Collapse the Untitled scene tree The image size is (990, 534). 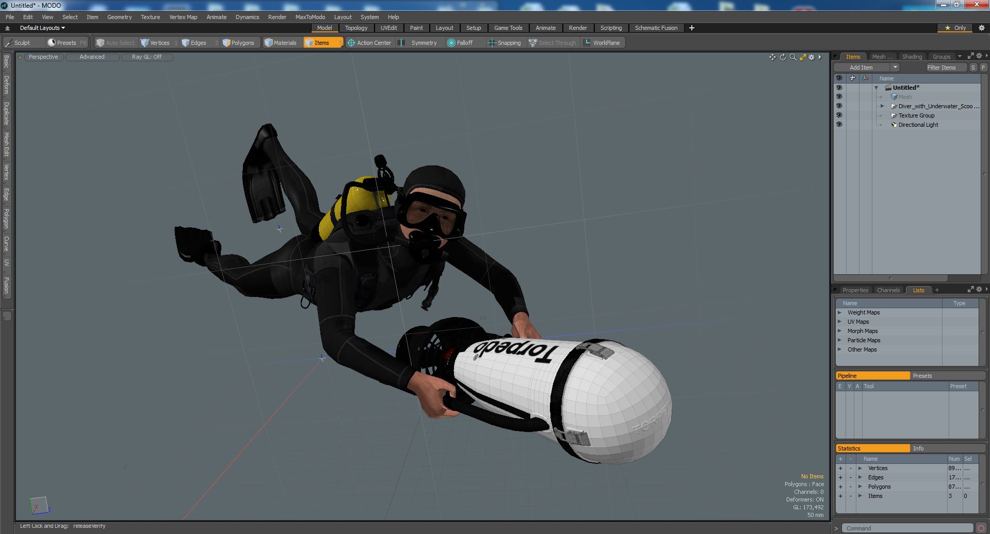pyautogui.click(x=876, y=88)
